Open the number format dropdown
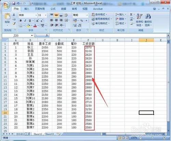This screenshot has height=141, width=171. [x=87, y=15]
